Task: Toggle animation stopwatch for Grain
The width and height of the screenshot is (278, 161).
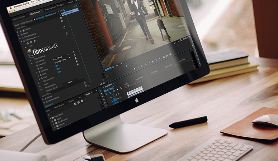Action: tap(42, 78)
